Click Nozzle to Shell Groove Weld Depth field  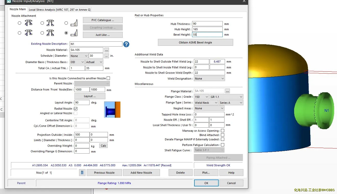[x=209, y=73]
